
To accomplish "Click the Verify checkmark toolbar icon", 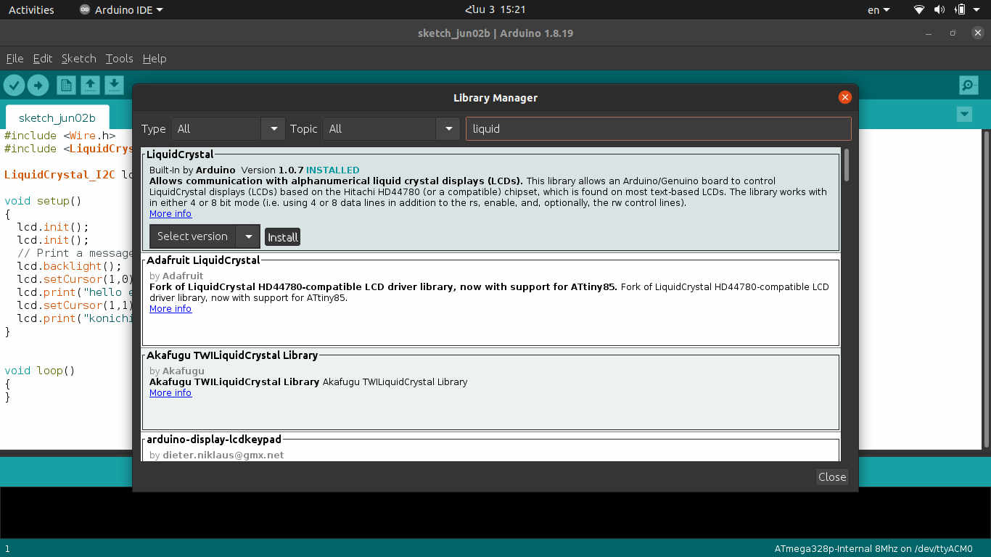I will (x=15, y=86).
